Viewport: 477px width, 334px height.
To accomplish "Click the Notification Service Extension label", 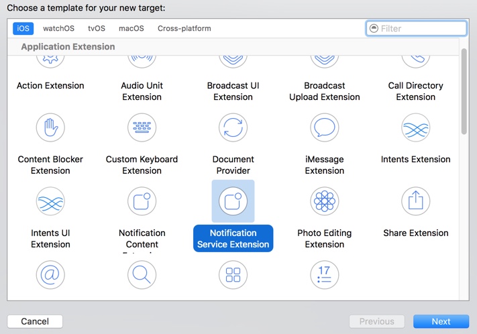I will tap(233, 239).
